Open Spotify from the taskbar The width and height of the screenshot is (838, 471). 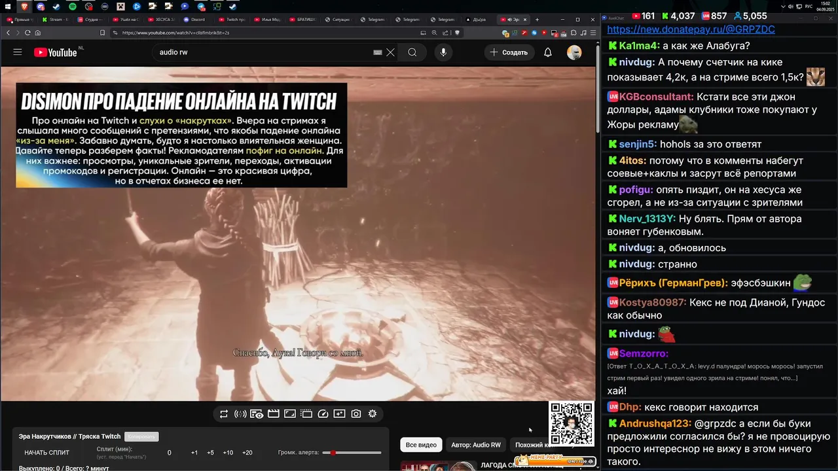click(x=73, y=7)
